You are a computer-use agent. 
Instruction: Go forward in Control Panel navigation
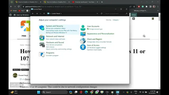37,13
